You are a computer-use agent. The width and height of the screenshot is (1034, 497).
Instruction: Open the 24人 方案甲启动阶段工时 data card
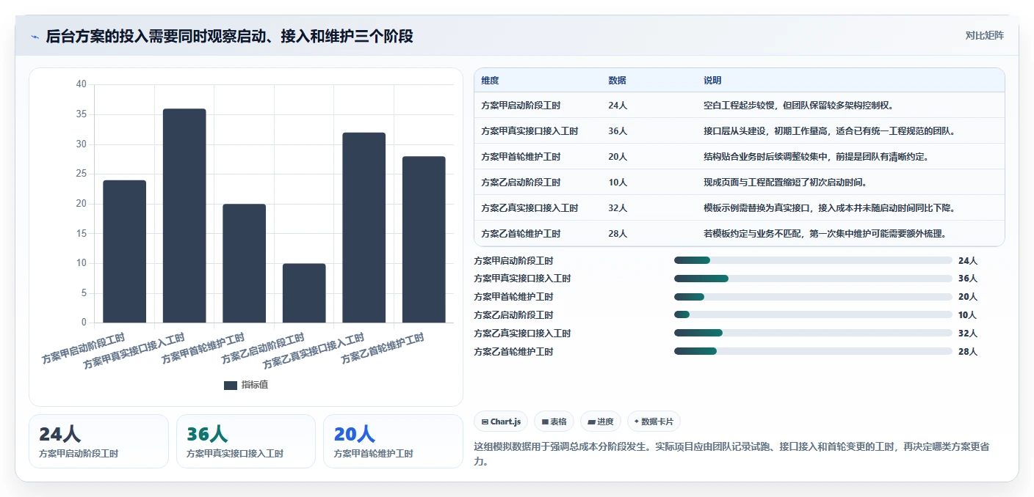(98, 441)
